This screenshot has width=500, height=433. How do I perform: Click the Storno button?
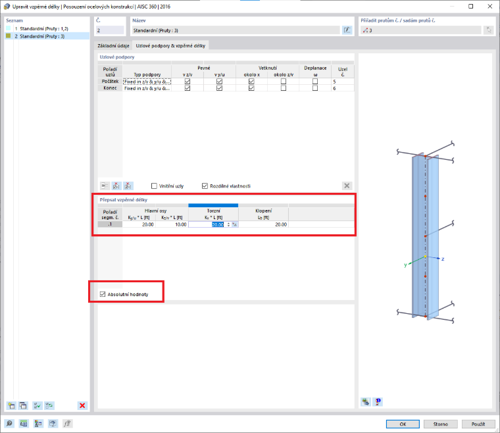point(440,424)
